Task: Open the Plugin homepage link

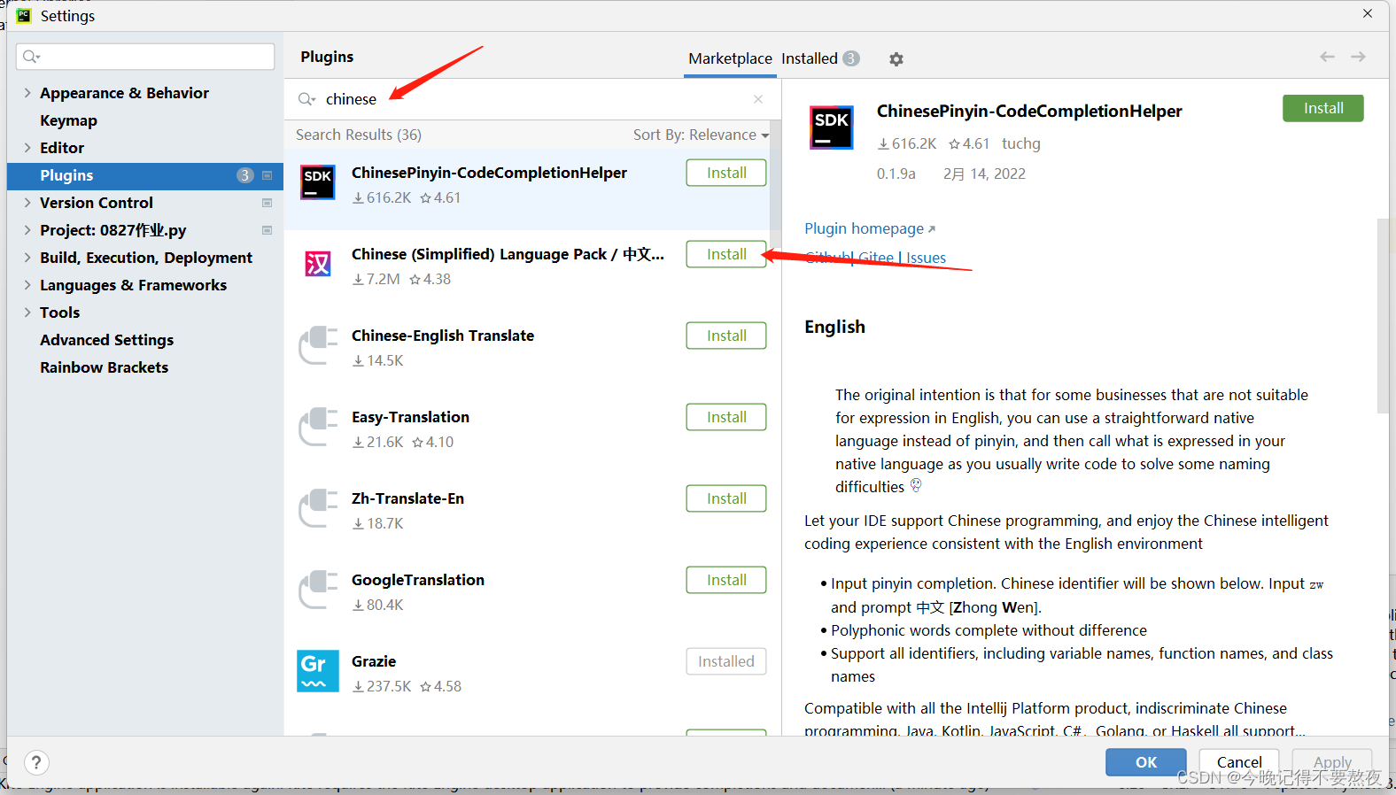Action: point(870,228)
